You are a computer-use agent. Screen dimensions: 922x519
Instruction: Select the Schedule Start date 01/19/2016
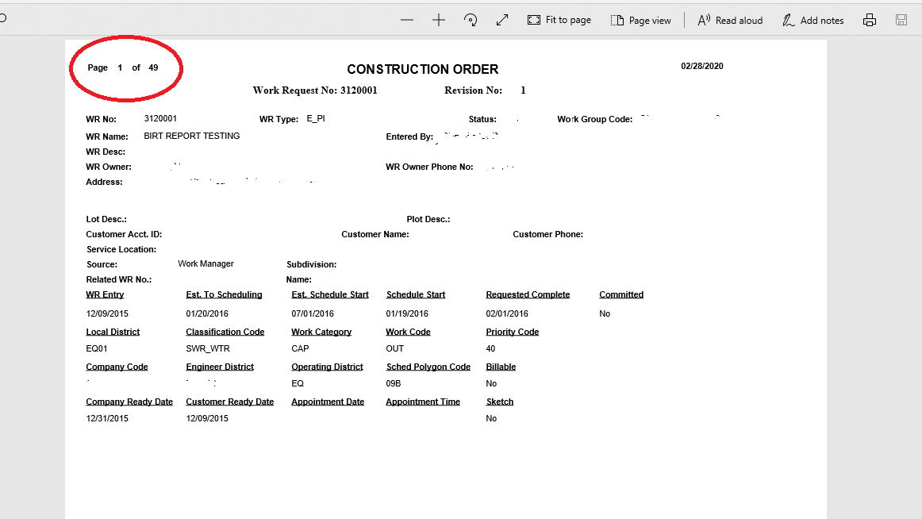click(x=407, y=314)
